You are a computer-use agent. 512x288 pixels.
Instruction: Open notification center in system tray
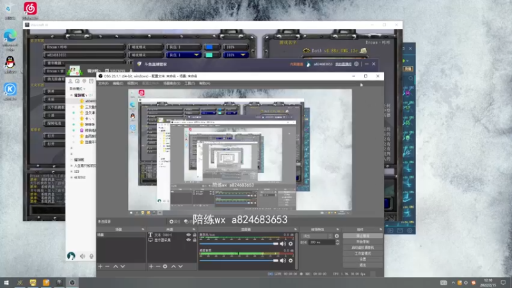point(503,282)
